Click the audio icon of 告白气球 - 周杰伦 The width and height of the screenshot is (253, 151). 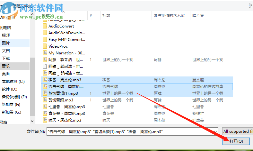point(45,86)
